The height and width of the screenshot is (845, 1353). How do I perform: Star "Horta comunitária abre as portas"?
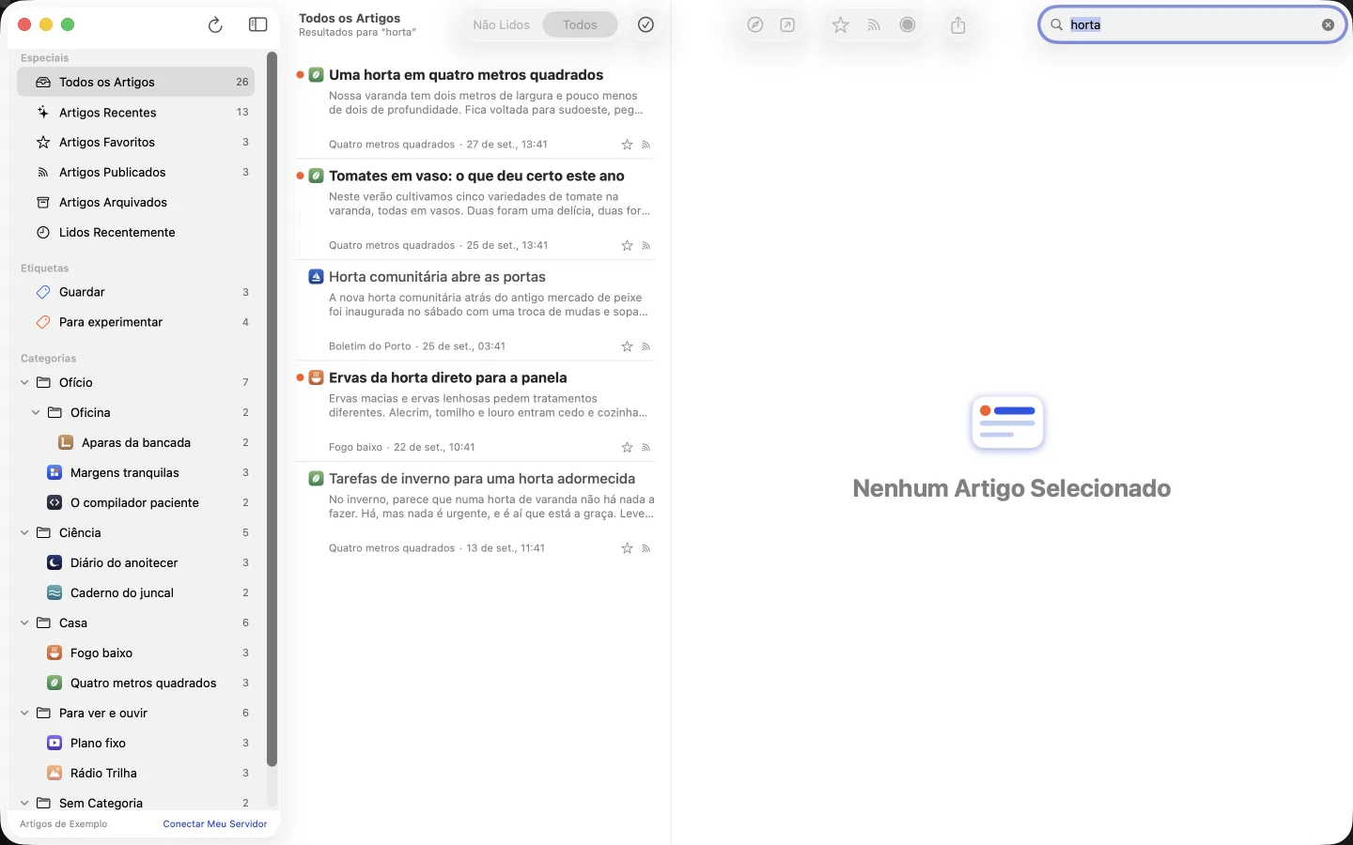click(627, 346)
